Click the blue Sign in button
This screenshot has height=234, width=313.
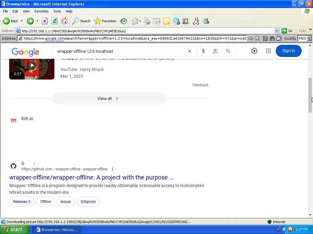pos(289,51)
